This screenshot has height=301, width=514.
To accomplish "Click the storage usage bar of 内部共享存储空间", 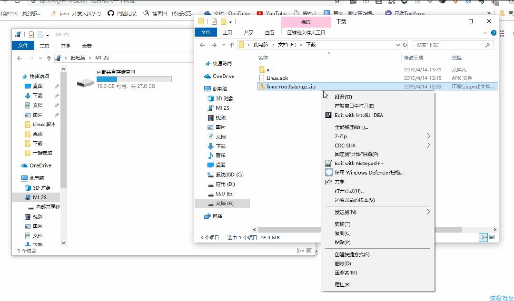I will (134, 79).
